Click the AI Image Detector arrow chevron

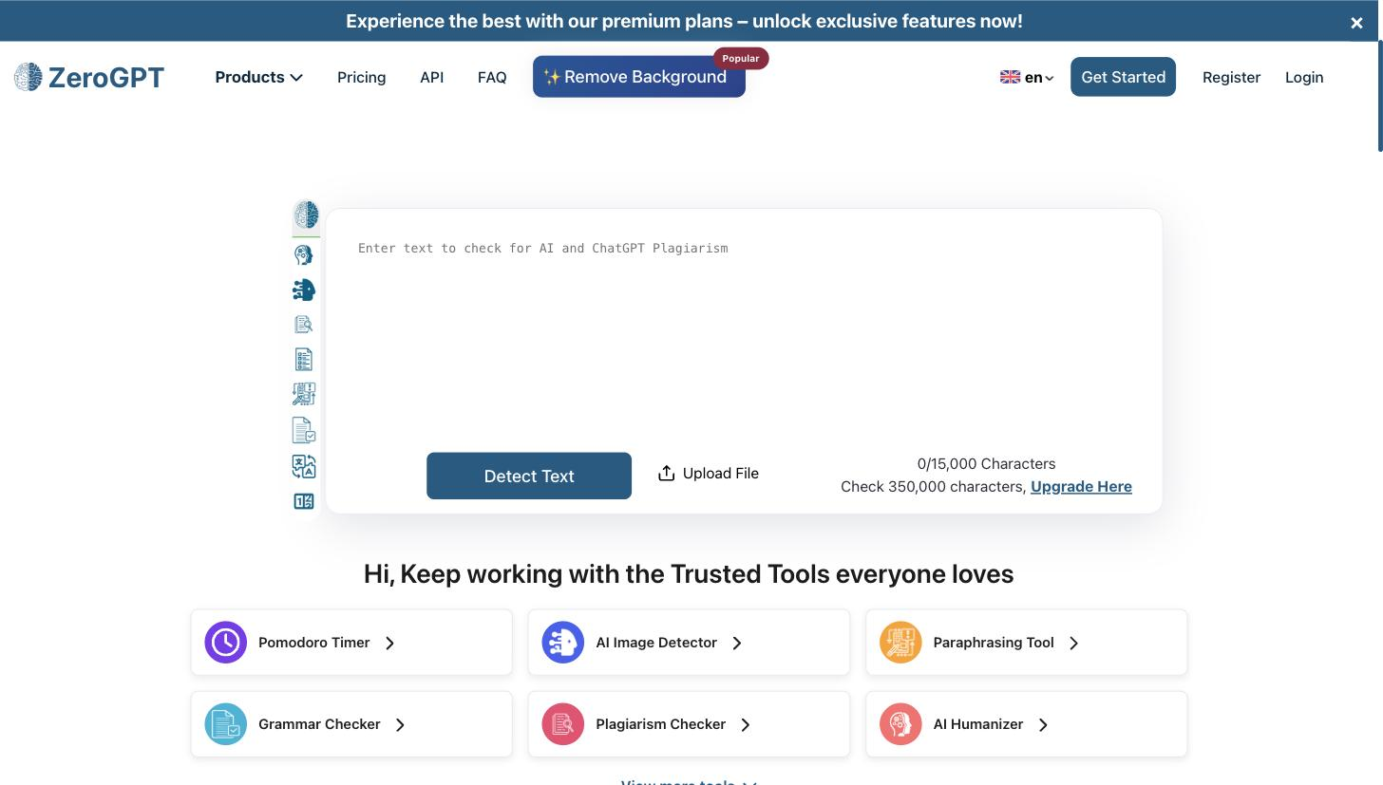pos(737,644)
